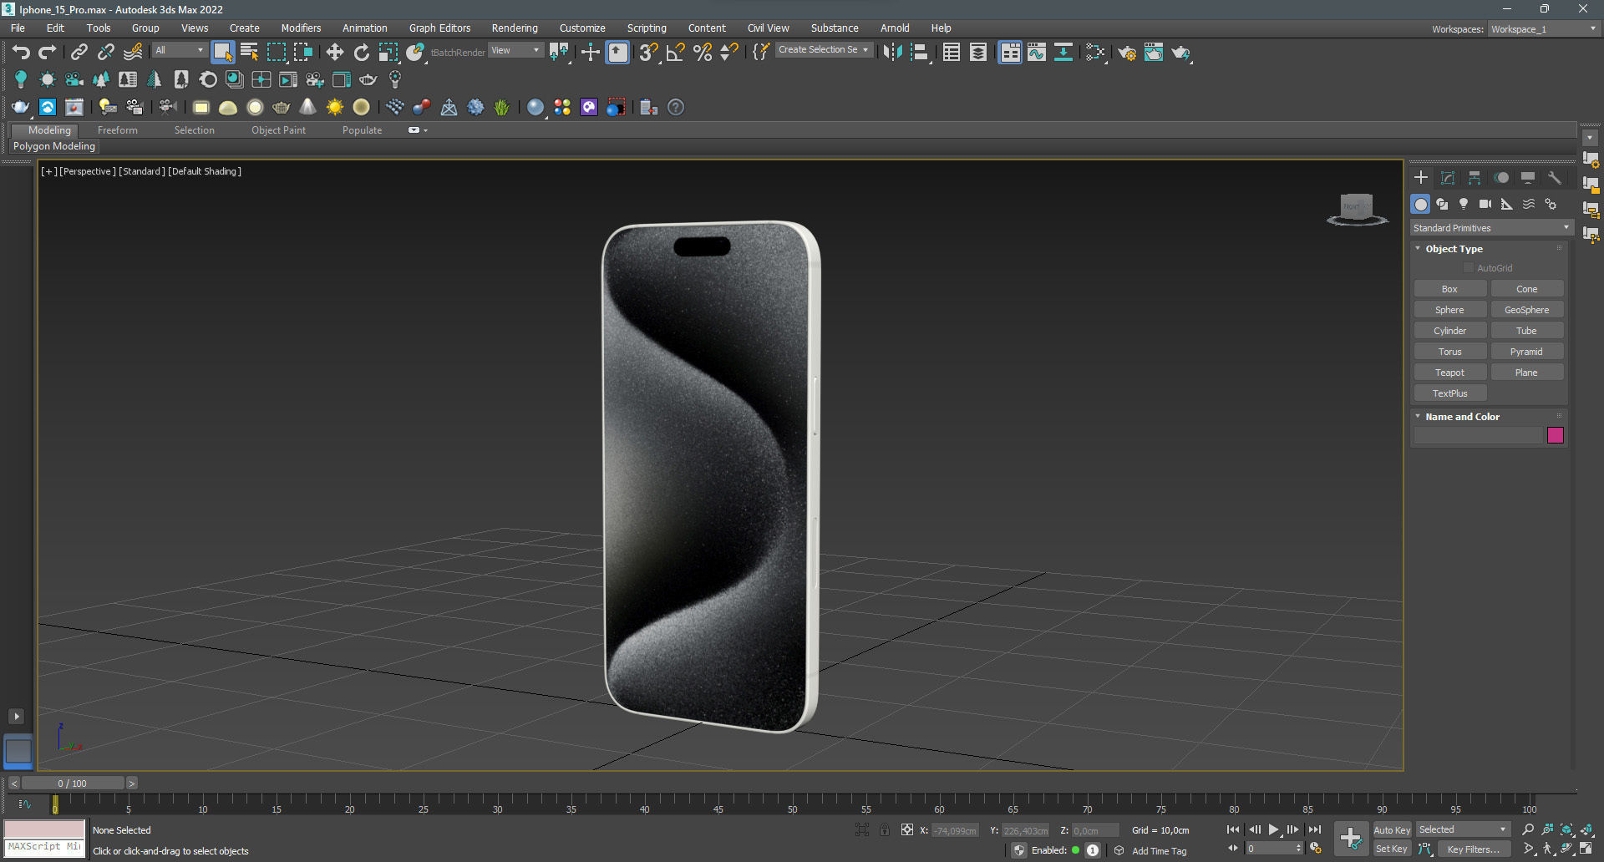The image size is (1604, 862).
Task: Open Render Setup teapot icon
Action: click(x=1127, y=52)
